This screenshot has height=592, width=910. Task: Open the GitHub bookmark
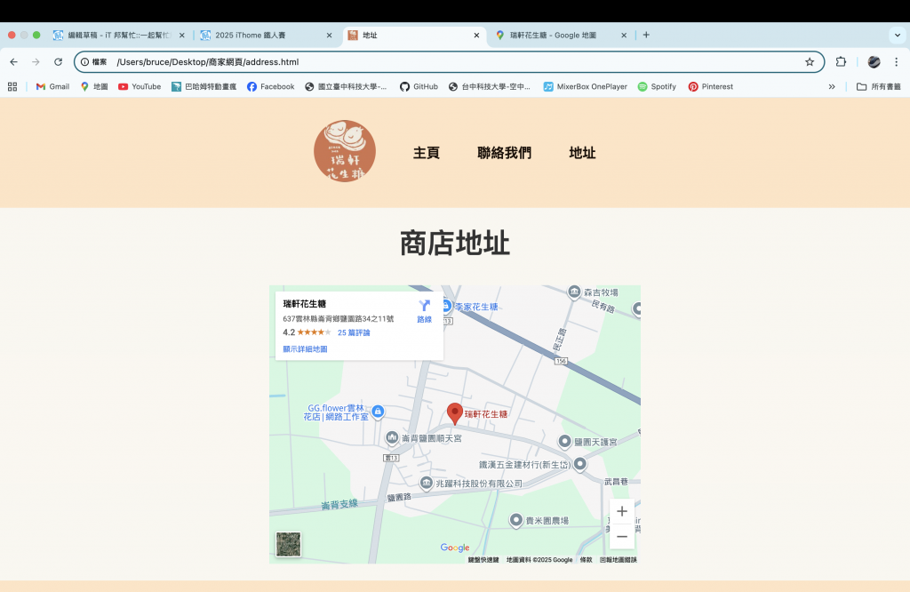pos(419,86)
